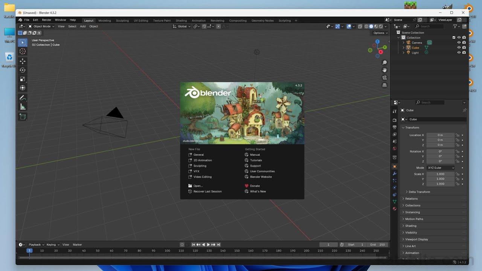Open the Manual link on splash
Screen dimensions: 482x271
(255, 155)
